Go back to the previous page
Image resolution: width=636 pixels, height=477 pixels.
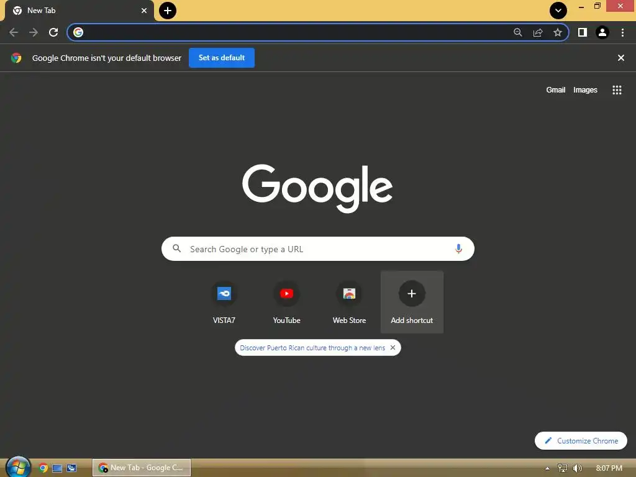14,32
